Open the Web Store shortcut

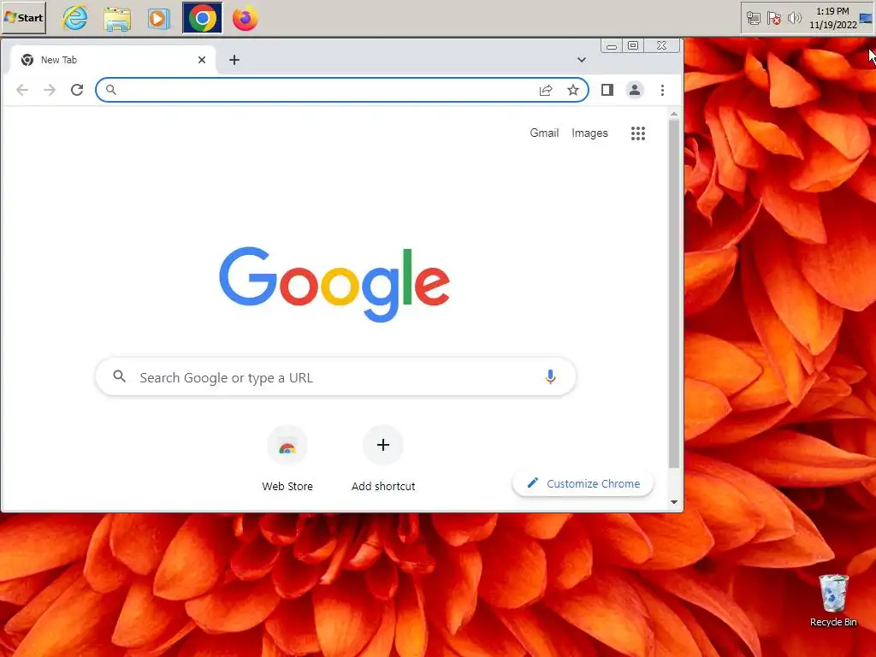(x=287, y=459)
